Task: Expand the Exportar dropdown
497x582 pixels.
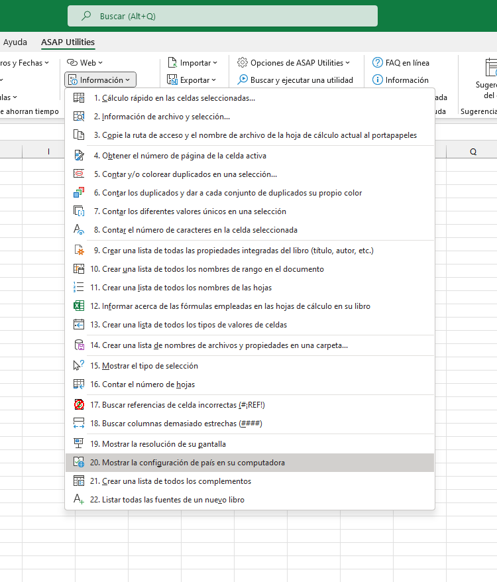Action: (192, 80)
